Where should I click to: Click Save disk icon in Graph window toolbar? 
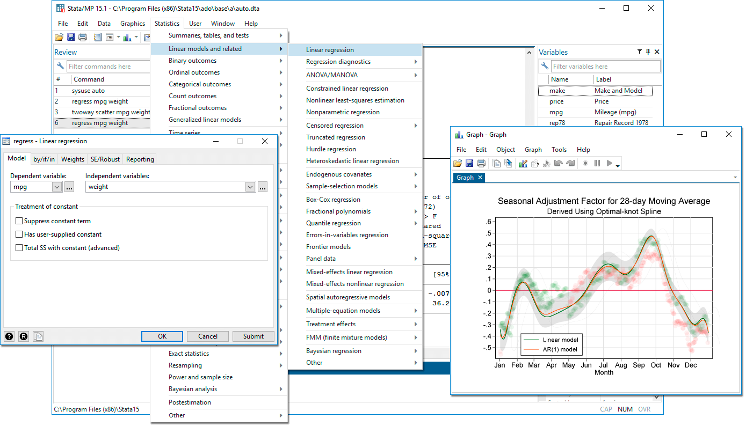point(469,163)
